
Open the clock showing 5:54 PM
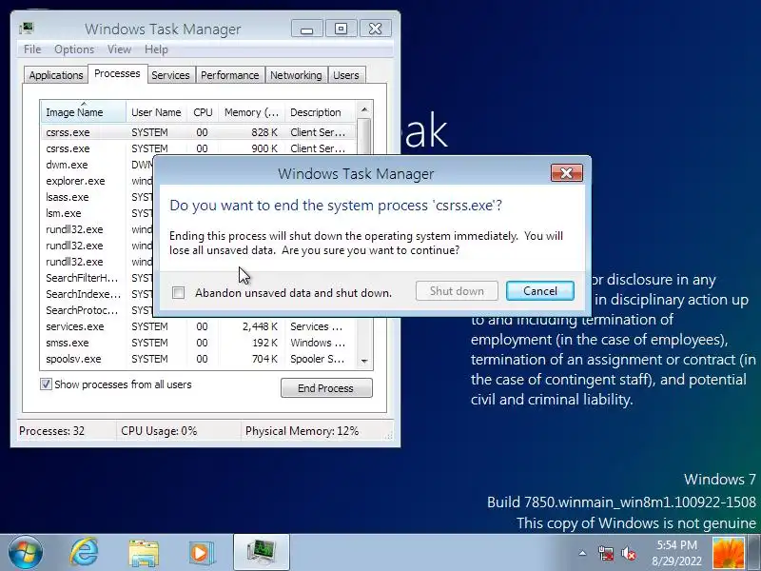pos(676,553)
